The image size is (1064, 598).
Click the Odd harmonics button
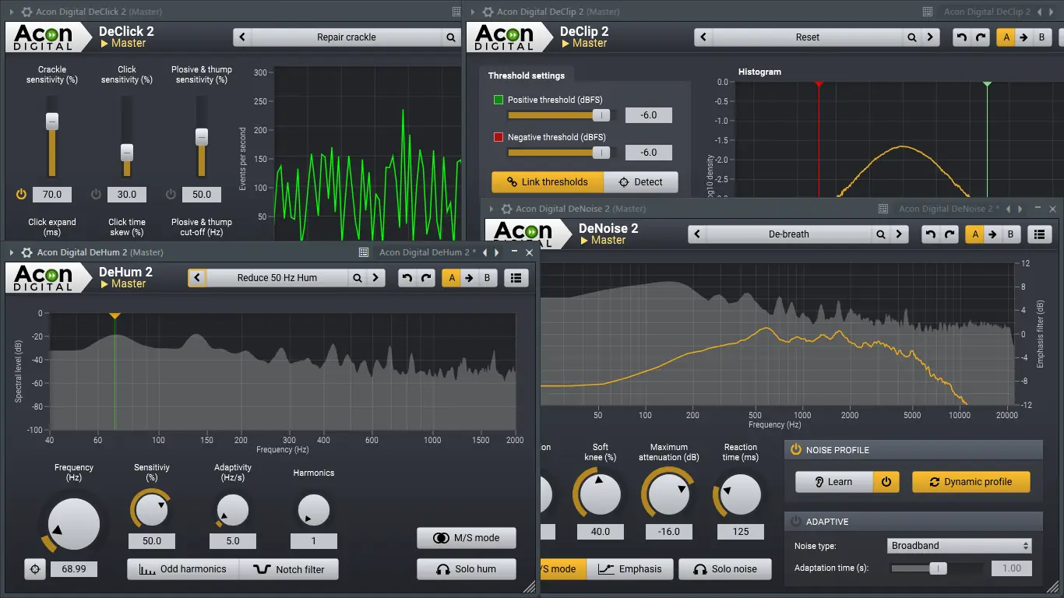tap(183, 569)
